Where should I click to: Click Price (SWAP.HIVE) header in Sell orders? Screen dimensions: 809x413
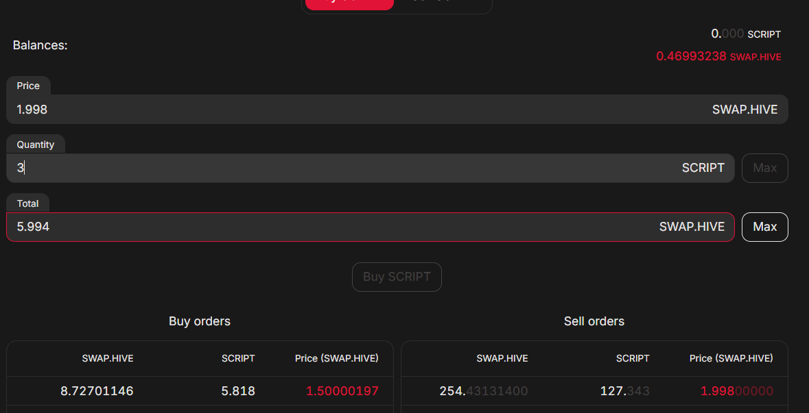coord(731,358)
